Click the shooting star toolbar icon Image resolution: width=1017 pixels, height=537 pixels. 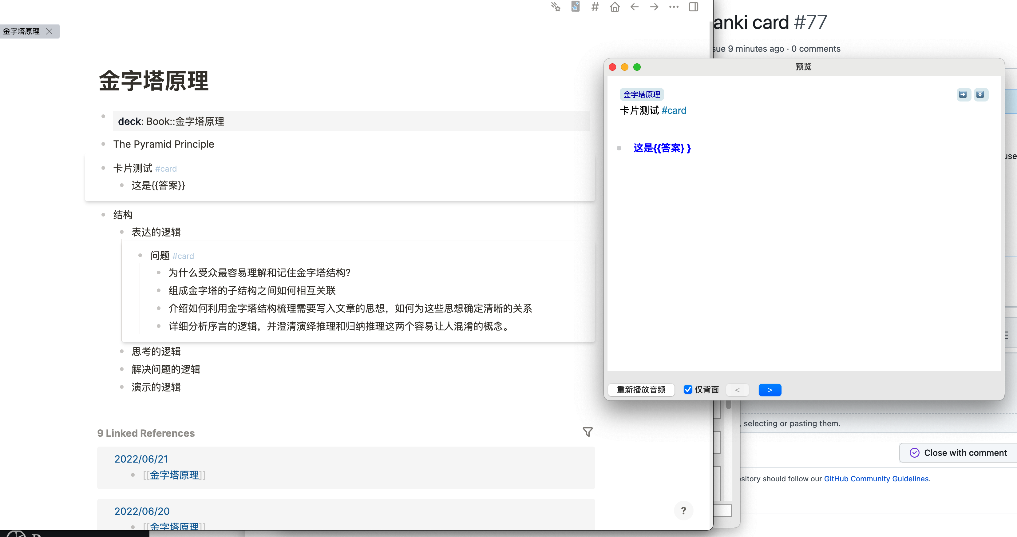tap(556, 7)
